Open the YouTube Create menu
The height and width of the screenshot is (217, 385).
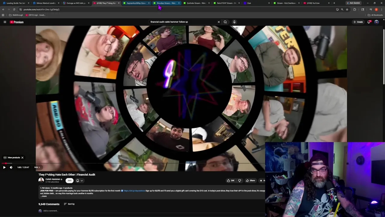click(358, 22)
